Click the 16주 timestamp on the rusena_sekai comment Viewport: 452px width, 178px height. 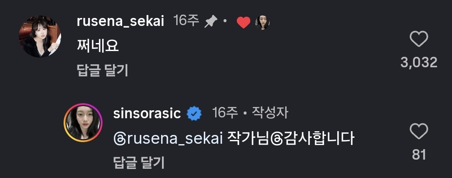pyautogui.click(x=186, y=22)
